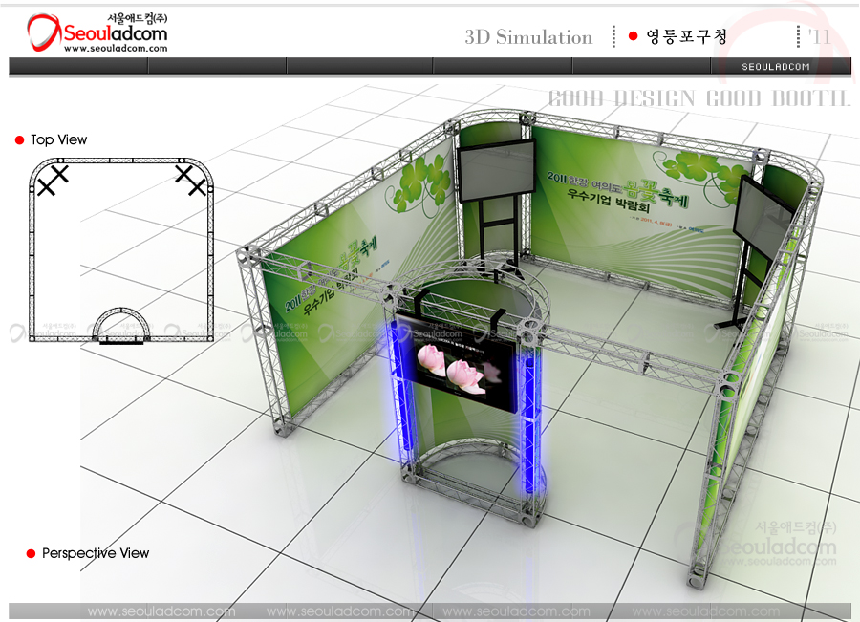Click the SEOULADCOM segment in the dark bar
This screenshot has height=622, width=860.
tap(776, 66)
